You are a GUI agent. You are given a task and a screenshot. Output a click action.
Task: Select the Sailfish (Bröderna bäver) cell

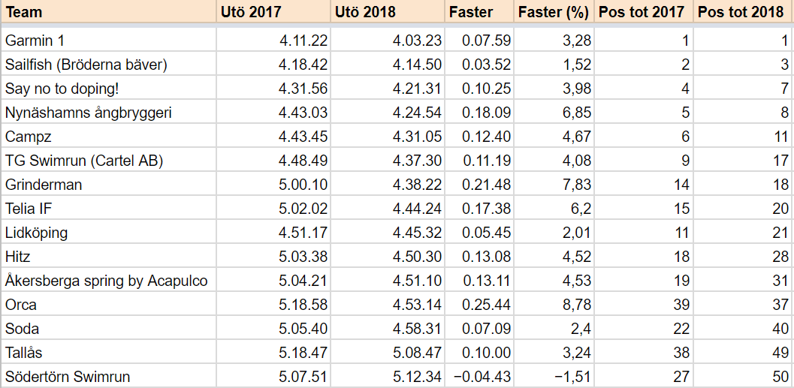108,65
